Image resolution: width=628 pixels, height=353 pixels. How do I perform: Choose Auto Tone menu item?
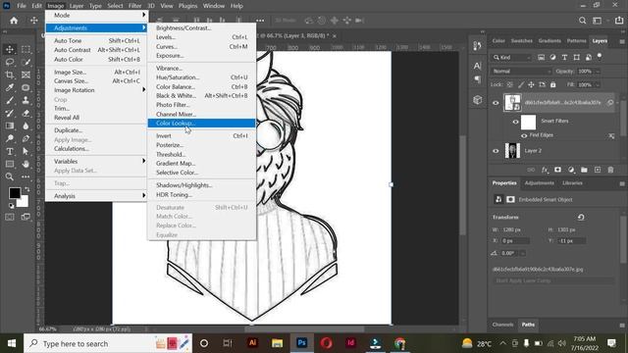tap(96, 41)
